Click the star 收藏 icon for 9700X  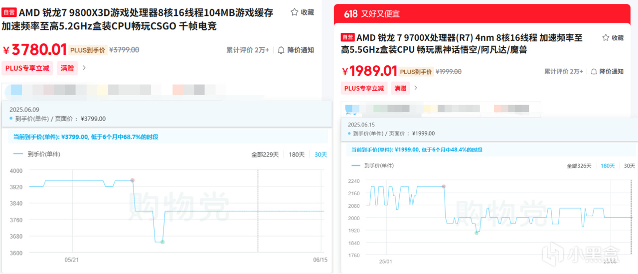click(x=606, y=38)
